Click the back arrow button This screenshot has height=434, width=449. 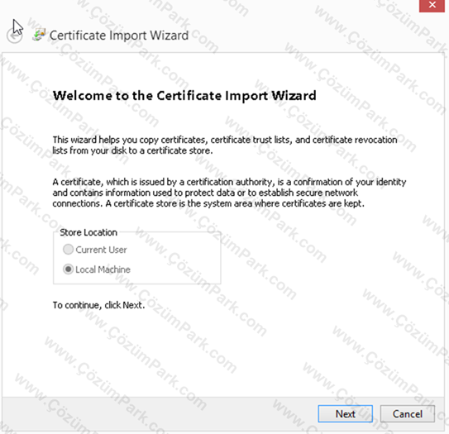point(14,36)
